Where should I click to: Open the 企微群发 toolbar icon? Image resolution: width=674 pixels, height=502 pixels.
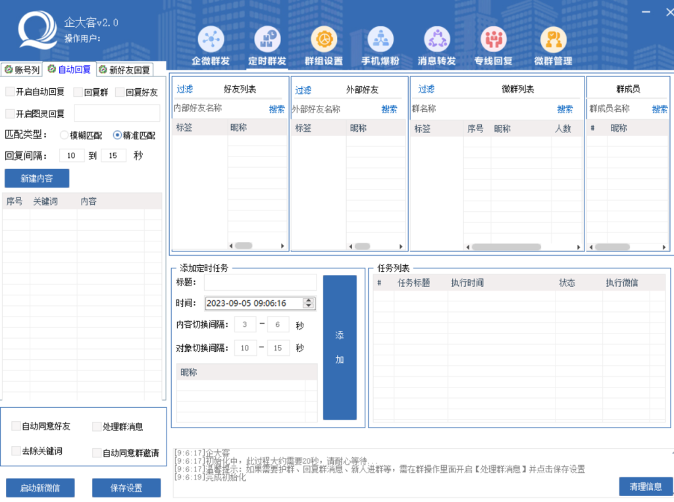[x=211, y=39]
